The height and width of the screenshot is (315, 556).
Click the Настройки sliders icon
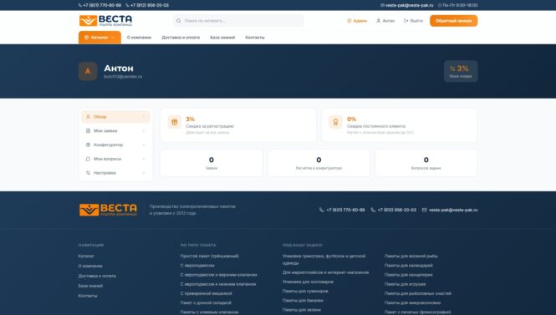[x=88, y=173]
